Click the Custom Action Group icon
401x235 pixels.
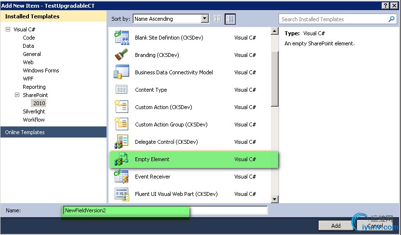tap(121, 124)
